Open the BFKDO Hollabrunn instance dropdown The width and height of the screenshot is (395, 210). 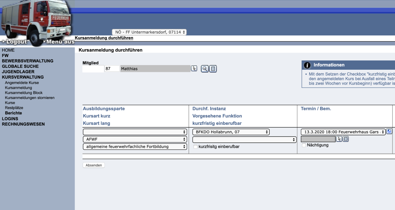231,132
